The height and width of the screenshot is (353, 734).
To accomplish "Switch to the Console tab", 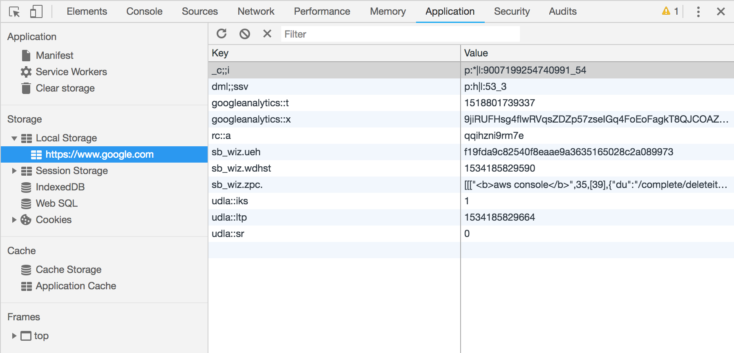I will (x=144, y=11).
